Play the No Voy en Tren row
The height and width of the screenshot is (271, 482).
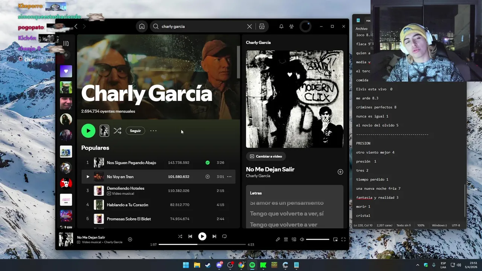tap(88, 177)
